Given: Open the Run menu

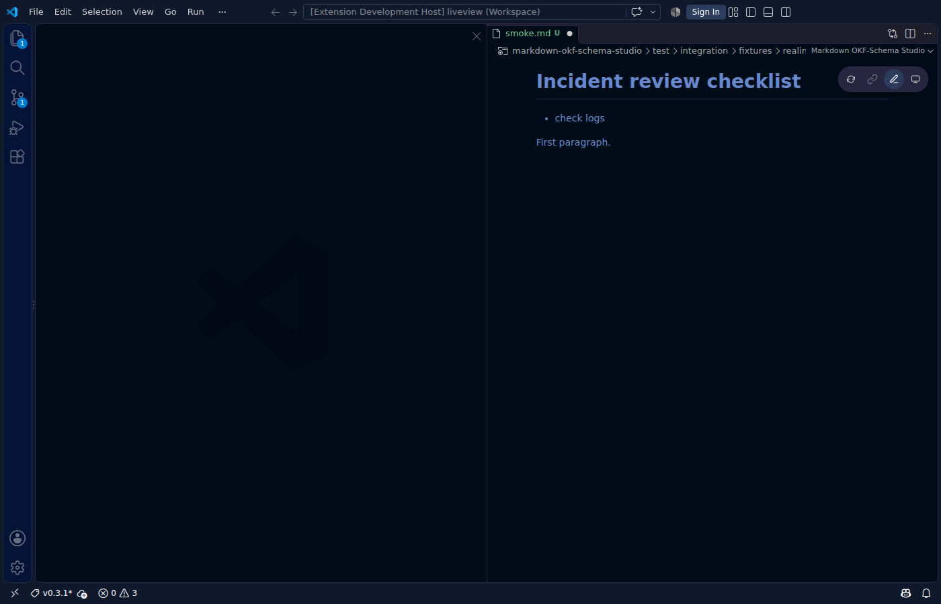Looking at the screenshot, I should pos(196,11).
